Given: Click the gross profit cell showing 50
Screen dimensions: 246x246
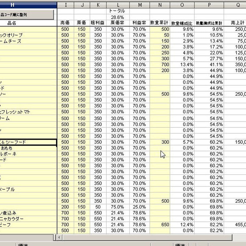Looking at the screenshot, I should click(x=98, y=207).
